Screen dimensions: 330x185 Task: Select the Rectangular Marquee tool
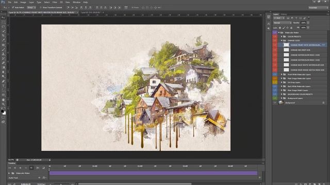(x=3, y=22)
